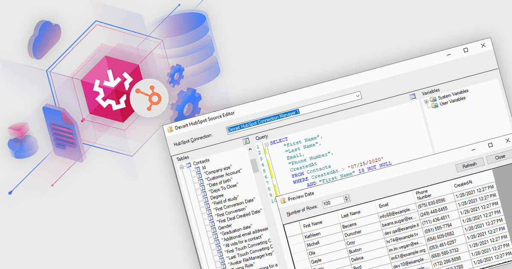The width and height of the screenshot is (512, 269).
Task: Click the preview data icon beside connection dropdown
Action: click(413, 96)
